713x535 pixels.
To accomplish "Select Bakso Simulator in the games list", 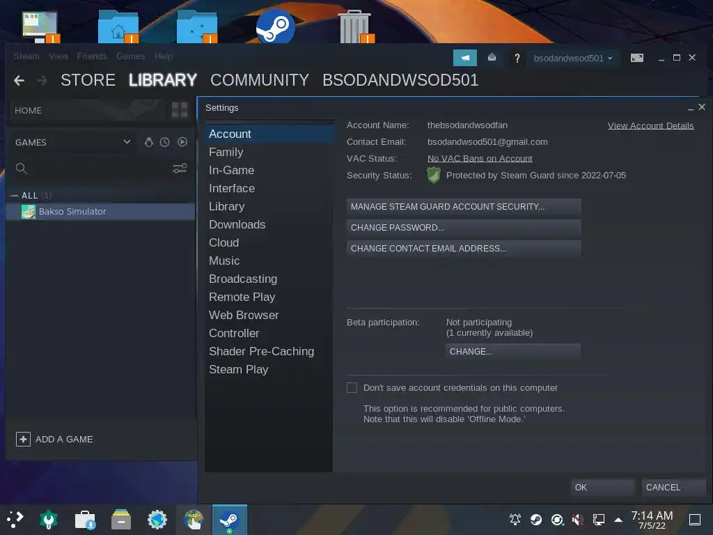I will (x=100, y=212).
